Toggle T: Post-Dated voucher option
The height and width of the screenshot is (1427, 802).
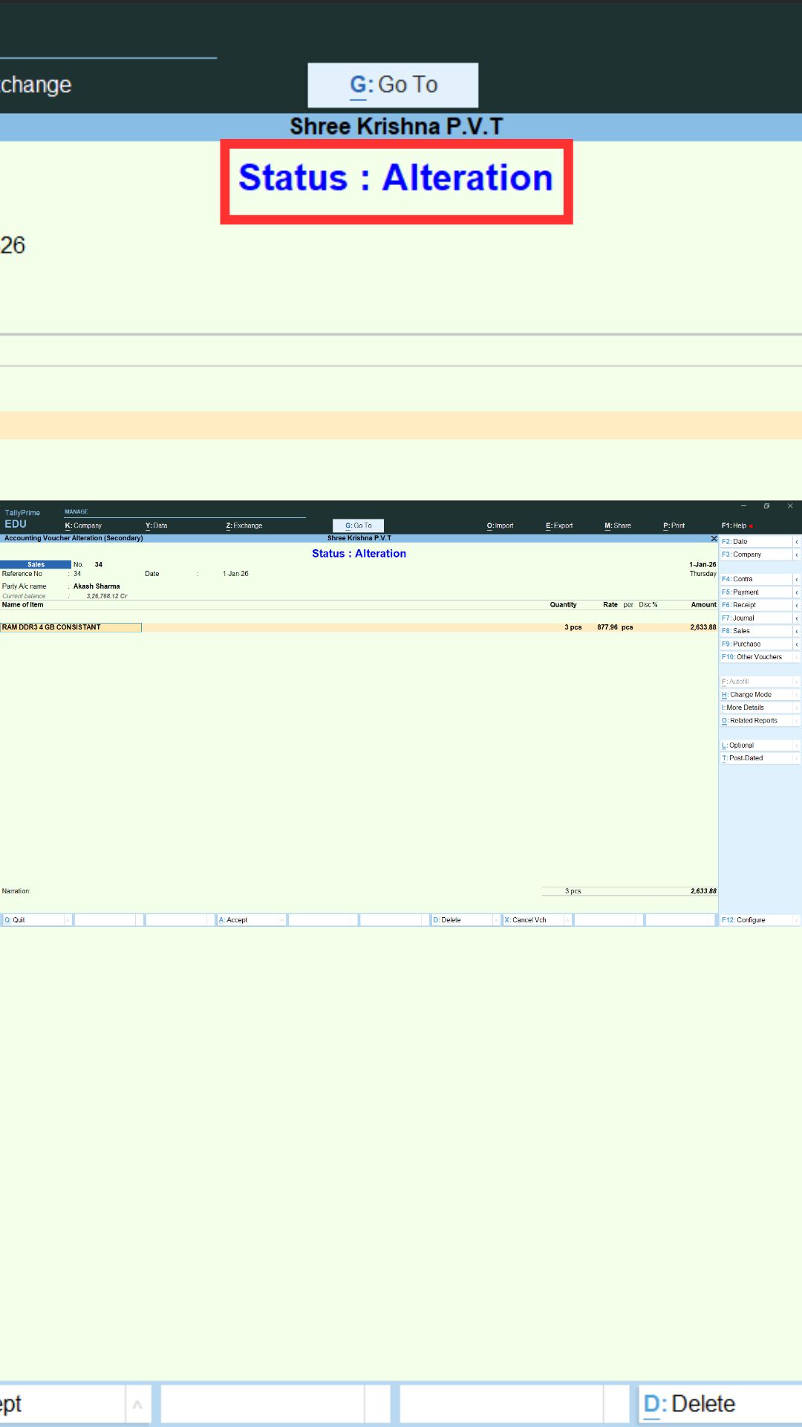(x=754, y=758)
